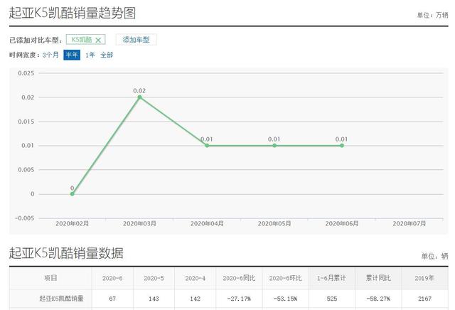The width and height of the screenshot is (455, 310).
Task: Click the 2020-4 column header
Action: pos(195,278)
